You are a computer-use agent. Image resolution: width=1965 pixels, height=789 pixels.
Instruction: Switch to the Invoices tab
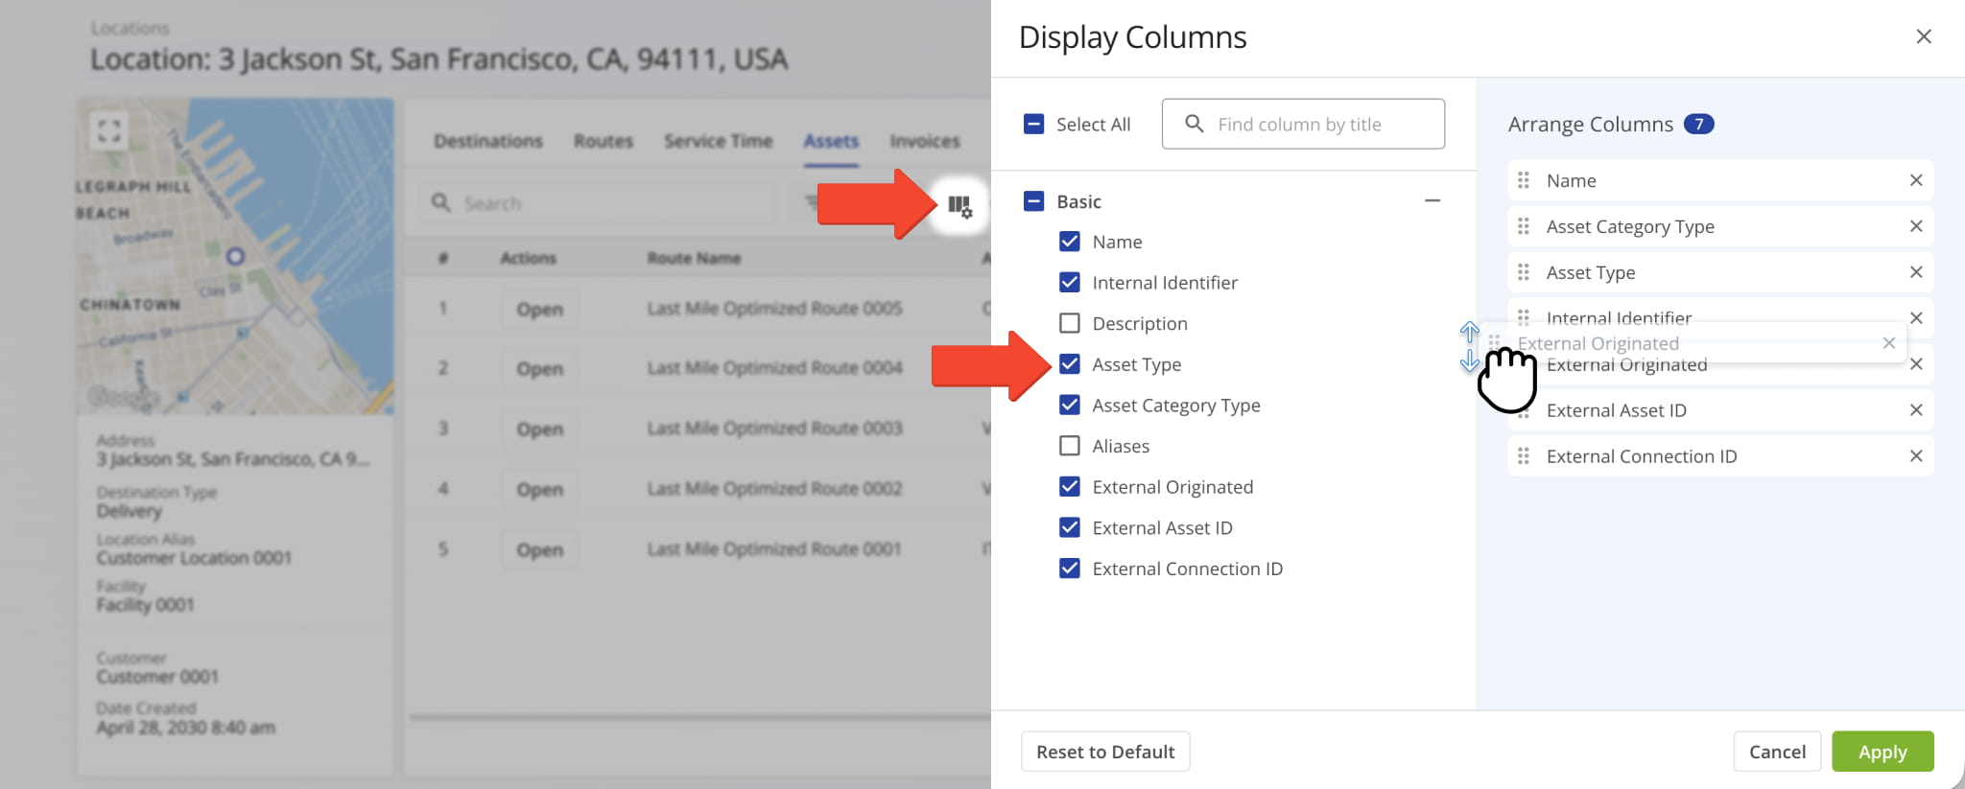[x=925, y=141]
